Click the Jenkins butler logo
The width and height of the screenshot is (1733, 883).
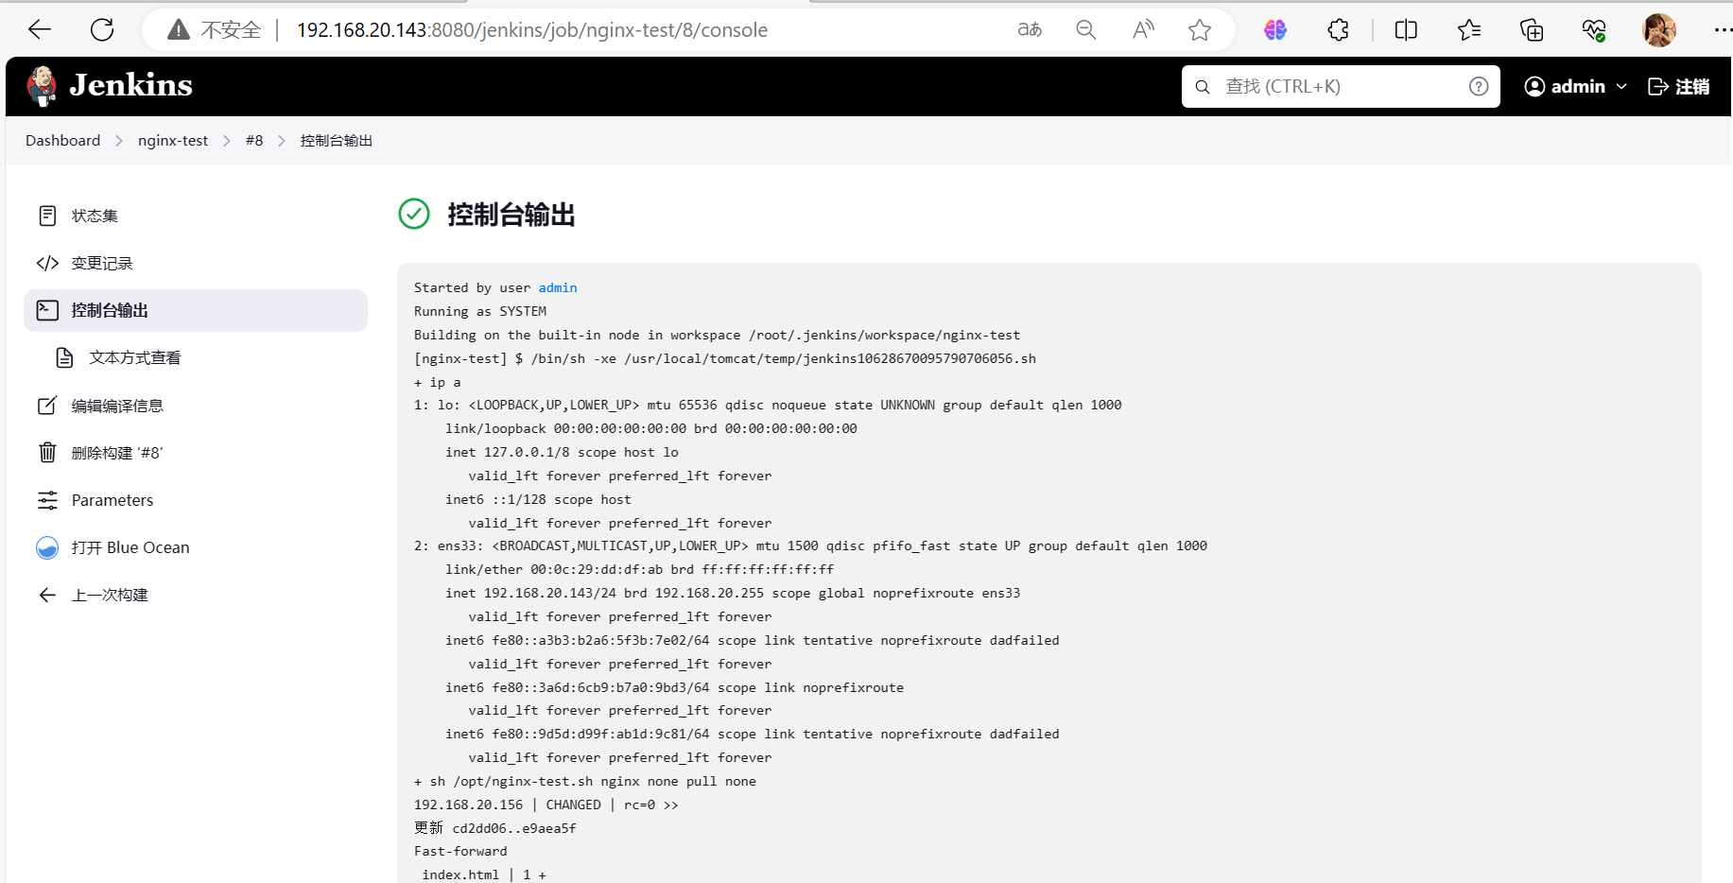pyautogui.click(x=42, y=86)
